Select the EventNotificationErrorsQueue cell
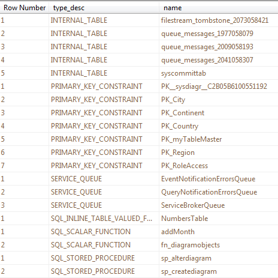Viewport: 278px width, 278px height. [219, 179]
